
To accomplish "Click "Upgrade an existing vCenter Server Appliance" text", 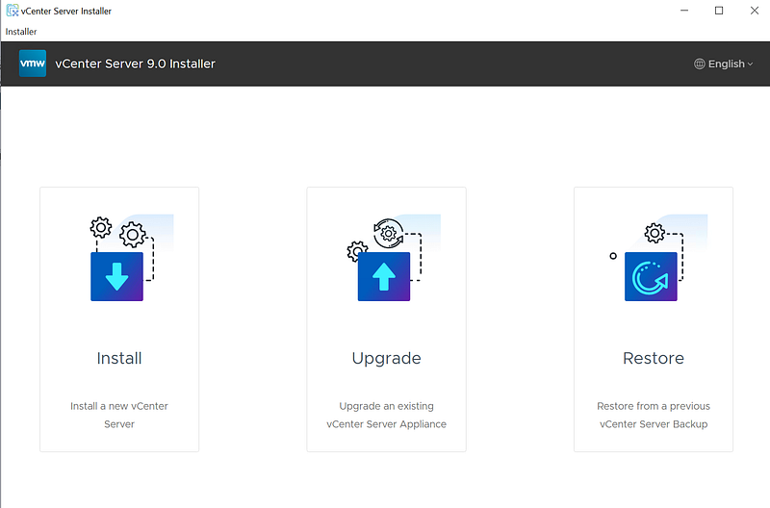I will [386, 415].
